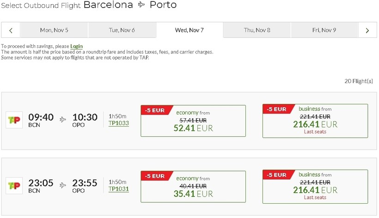Choose the 35.41 EUR economy fare
The height and width of the screenshot is (218, 379).
193,194
